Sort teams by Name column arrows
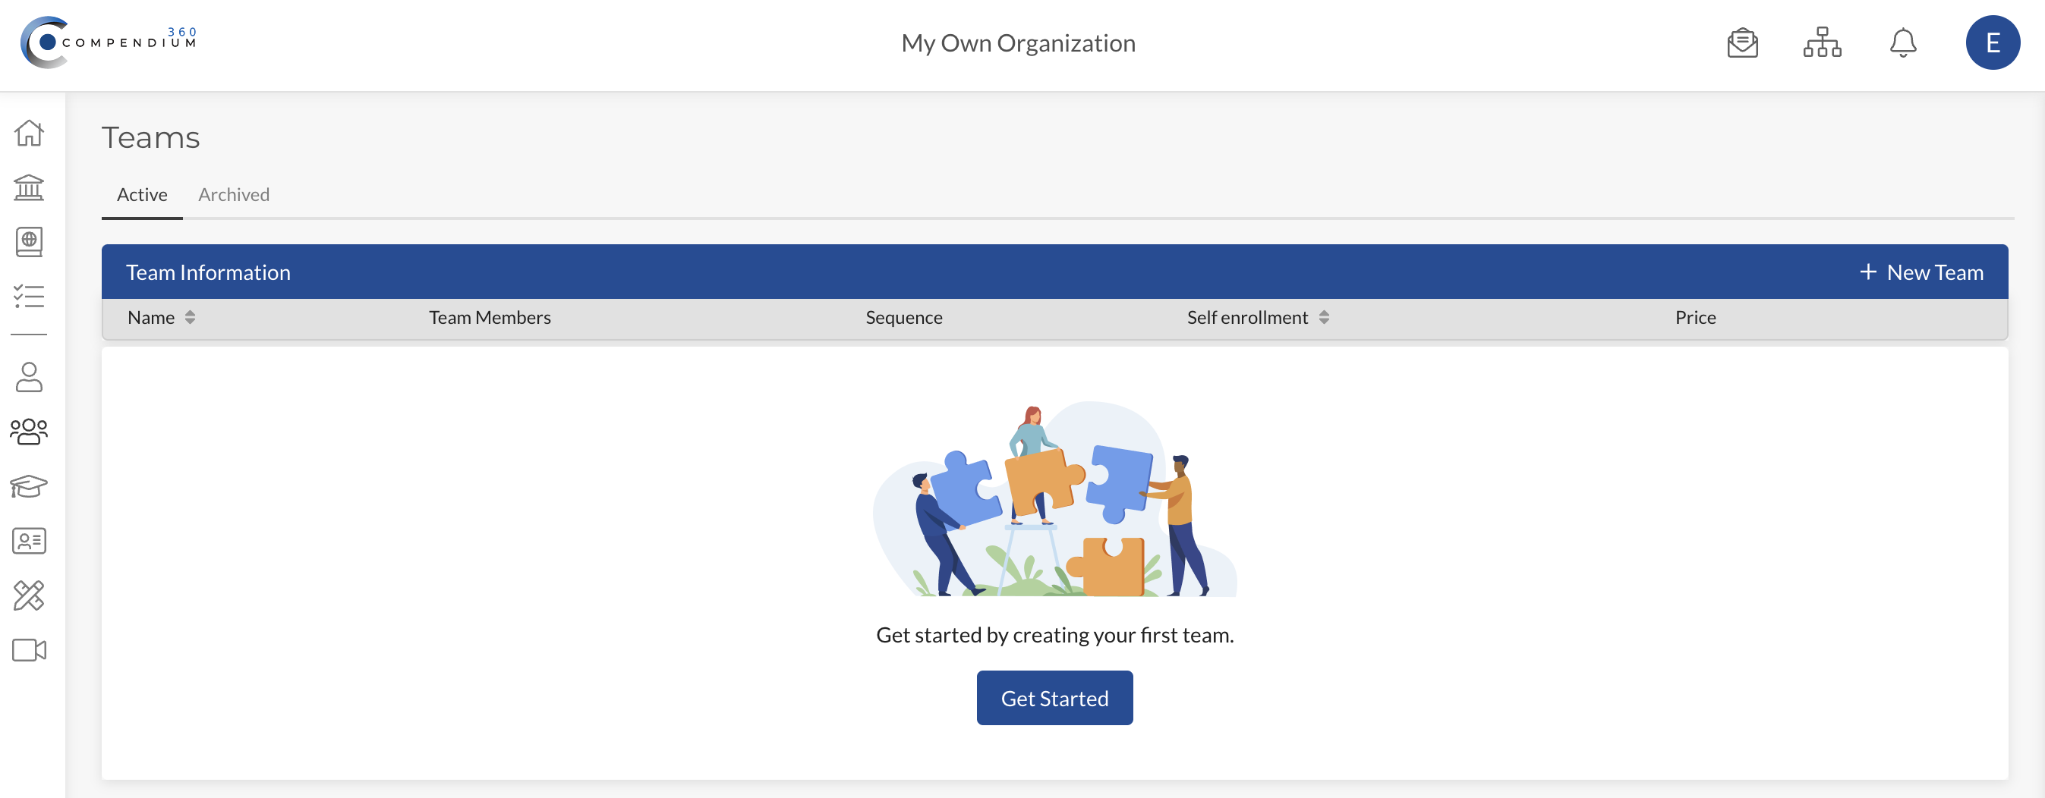The height and width of the screenshot is (798, 2045). coord(190,317)
